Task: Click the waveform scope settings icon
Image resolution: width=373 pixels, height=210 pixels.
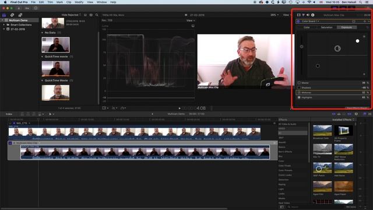Action: (x=193, y=26)
